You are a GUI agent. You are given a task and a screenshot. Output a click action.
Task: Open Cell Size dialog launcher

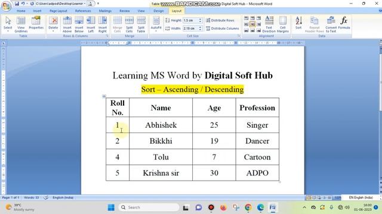[x=239, y=36]
